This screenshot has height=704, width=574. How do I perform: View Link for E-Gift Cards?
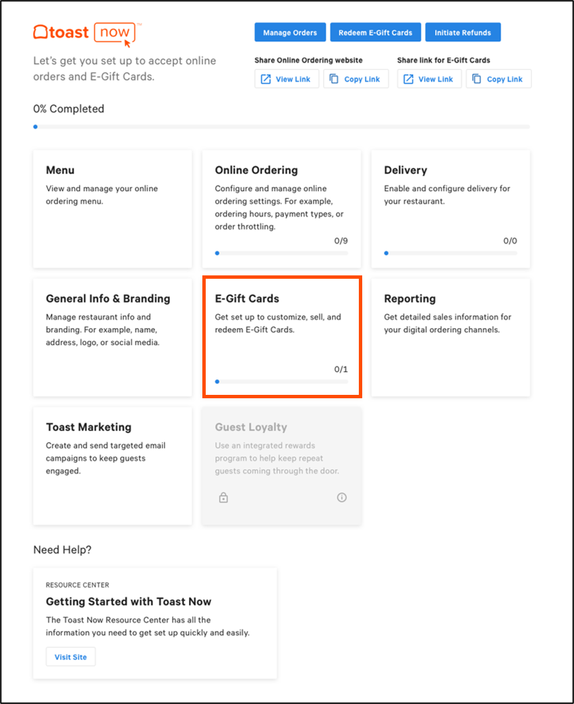pyautogui.click(x=429, y=79)
